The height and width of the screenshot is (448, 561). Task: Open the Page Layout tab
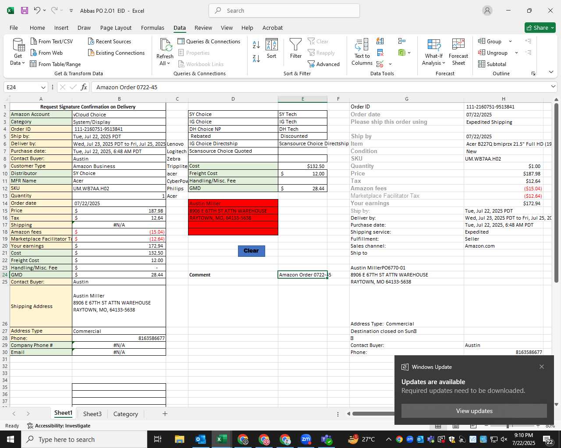(x=116, y=28)
